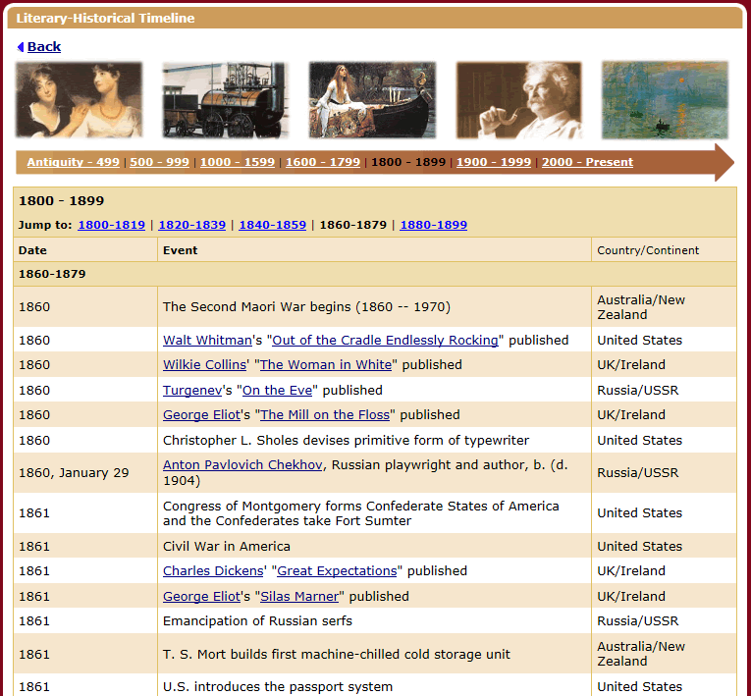Switch to the 2000 - Present period
The image size is (751, 696).
pyautogui.click(x=588, y=162)
